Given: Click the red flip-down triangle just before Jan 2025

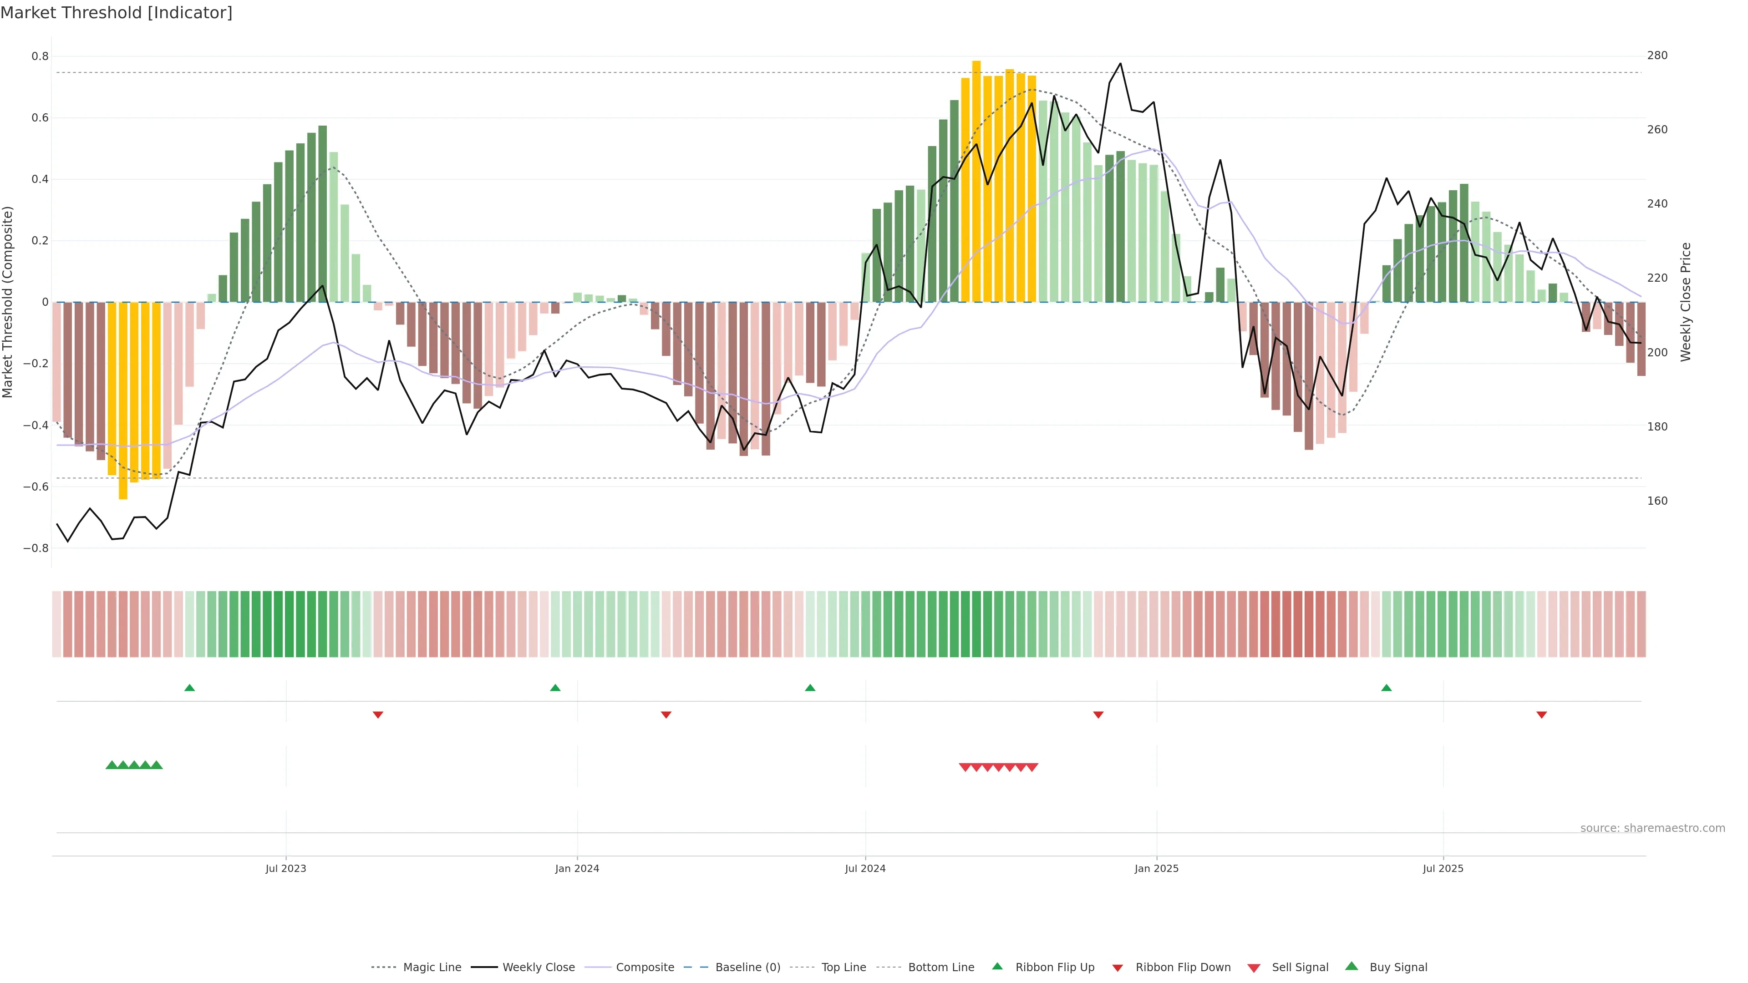Looking at the screenshot, I should click(1098, 714).
